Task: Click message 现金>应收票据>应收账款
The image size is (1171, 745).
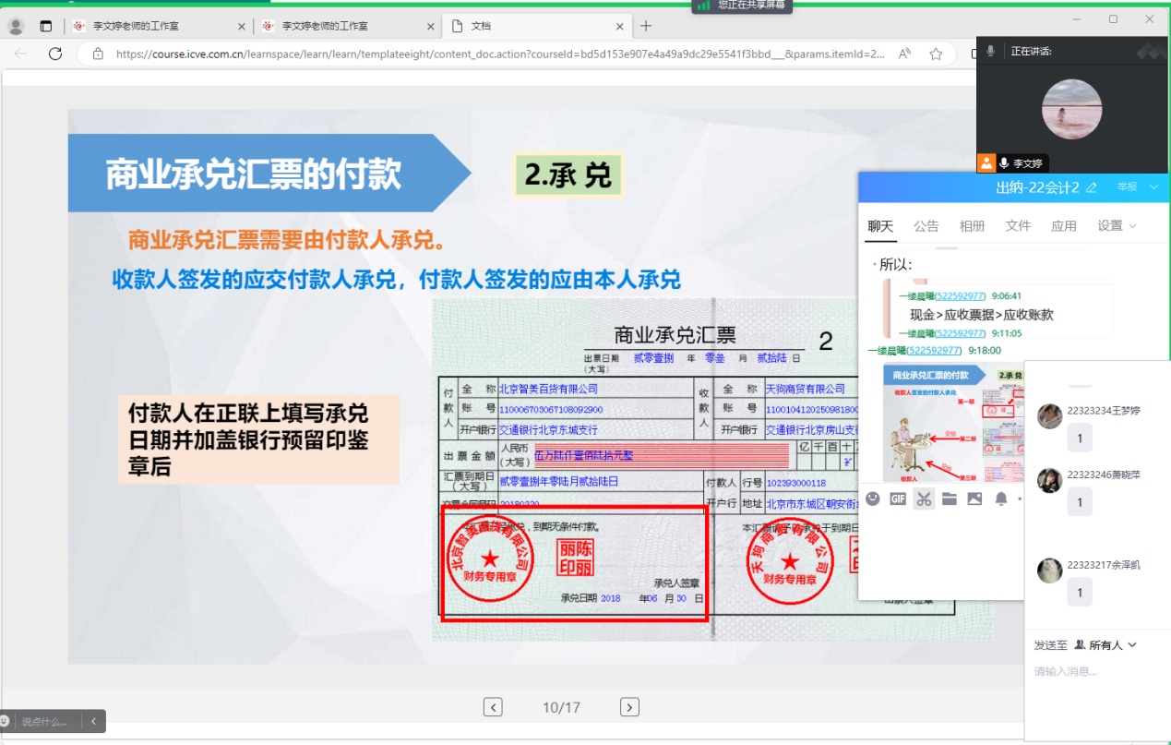Action: click(x=982, y=315)
